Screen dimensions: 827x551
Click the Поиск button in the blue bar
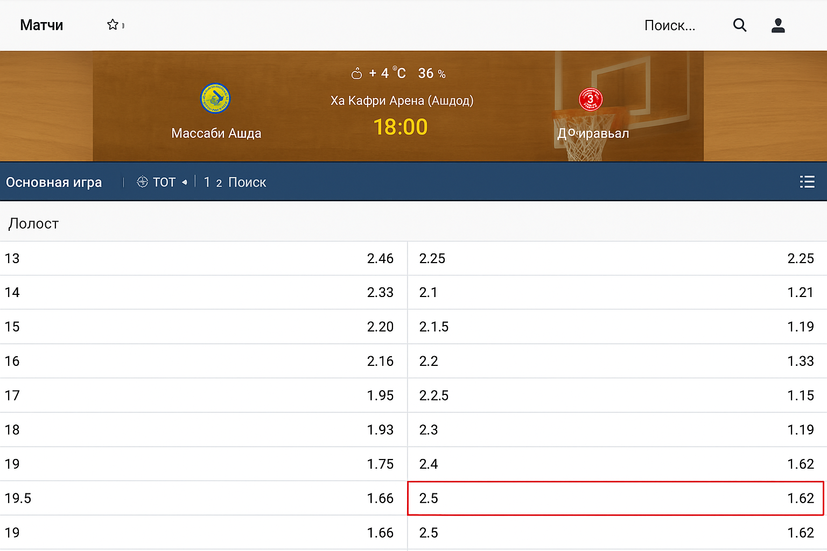(247, 182)
